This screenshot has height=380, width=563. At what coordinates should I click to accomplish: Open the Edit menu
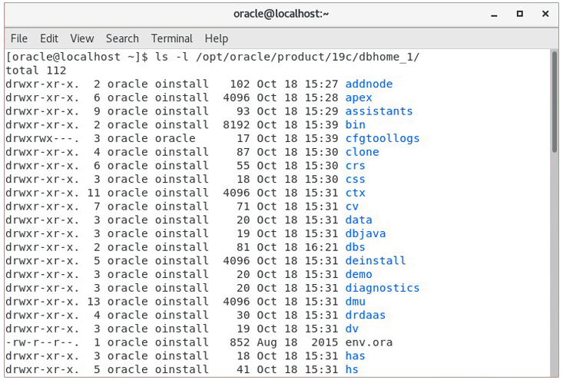tap(49, 38)
